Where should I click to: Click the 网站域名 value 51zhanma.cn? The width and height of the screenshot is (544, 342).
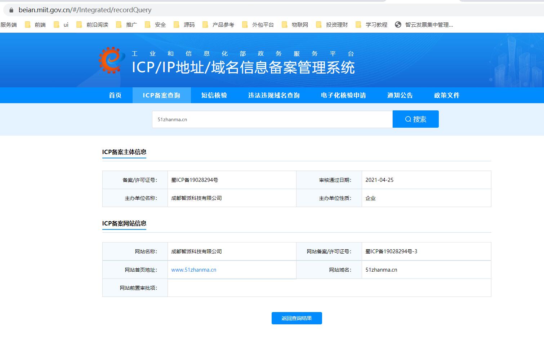(381, 270)
